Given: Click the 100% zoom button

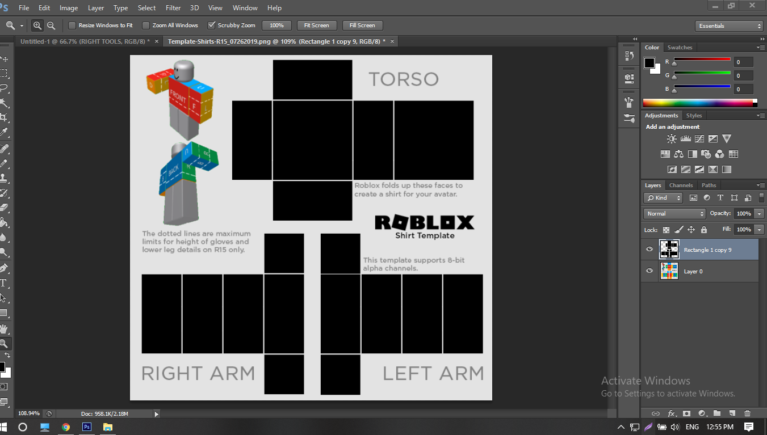Looking at the screenshot, I should click(x=276, y=26).
